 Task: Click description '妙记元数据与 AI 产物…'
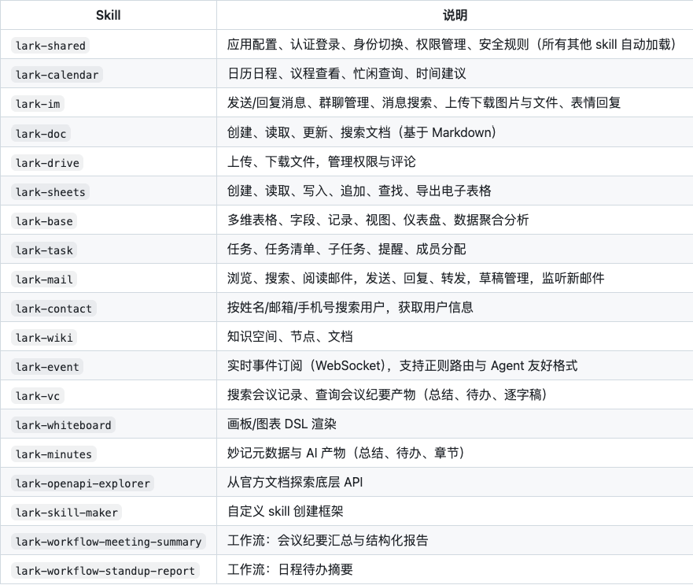coord(346,454)
